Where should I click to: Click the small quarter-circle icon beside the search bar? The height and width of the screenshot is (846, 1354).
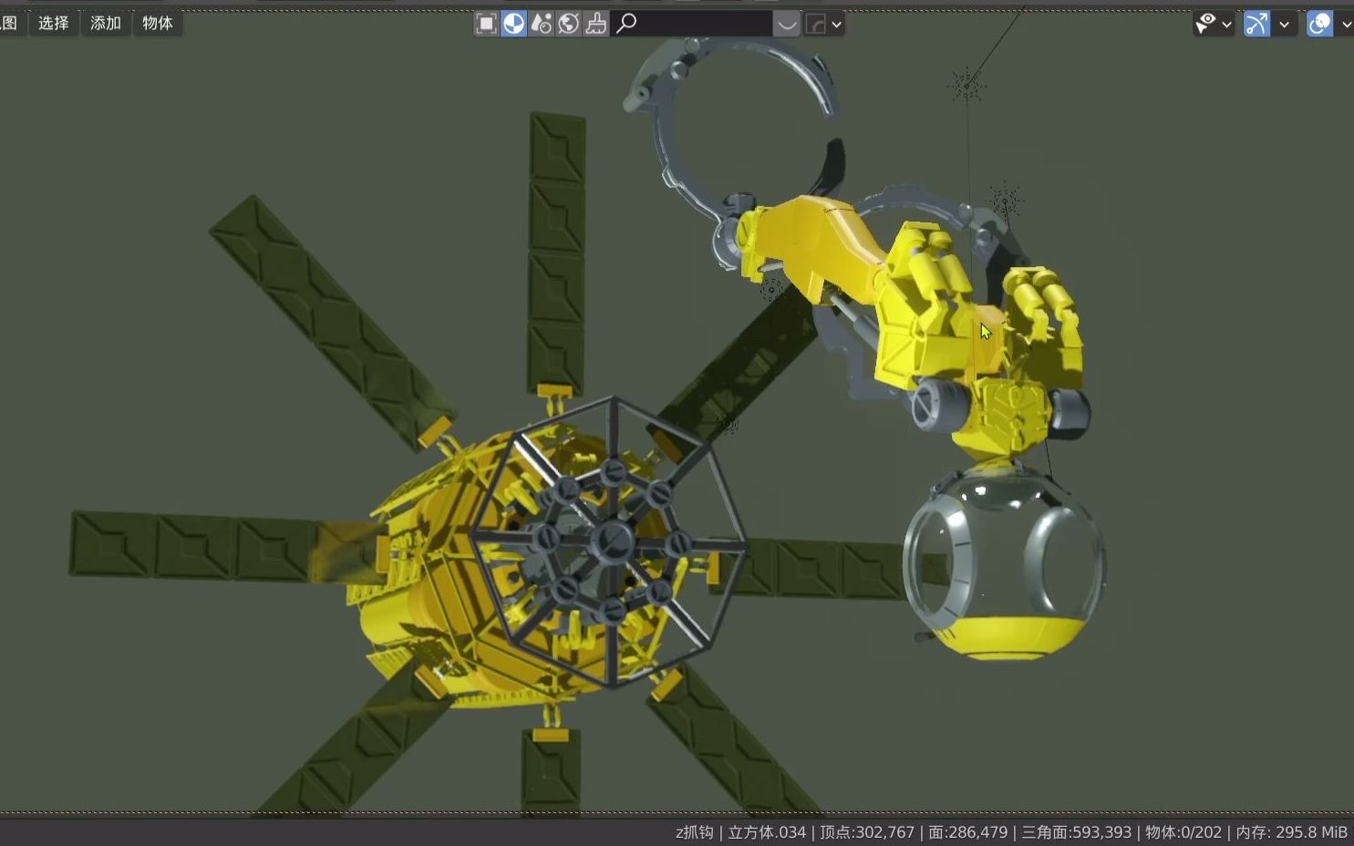[818, 24]
